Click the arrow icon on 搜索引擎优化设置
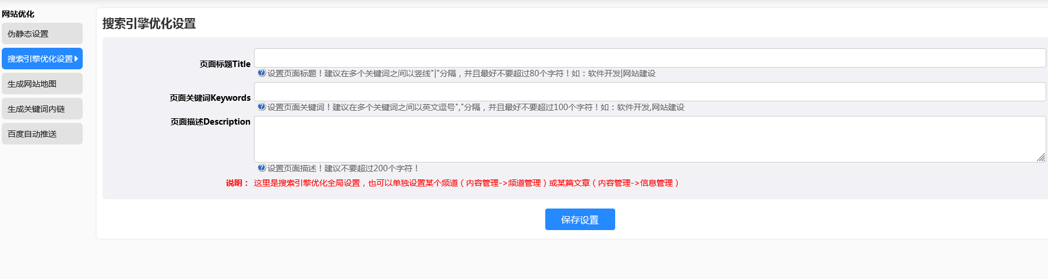The height and width of the screenshot is (279, 1048). (x=76, y=59)
